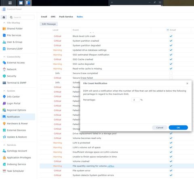Enable email for Secure Erase completed
The width and height of the screenshot is (194, 179).
point(171,73)
